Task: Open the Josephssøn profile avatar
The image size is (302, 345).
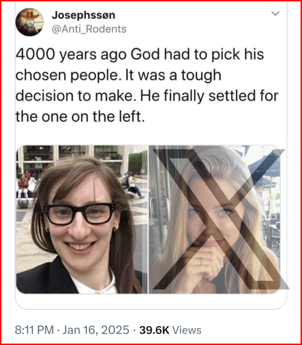Action: pyautogui.click(x=29, y=22)
